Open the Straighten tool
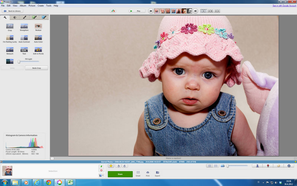The width and height of the screenshot is (297, 186). [x=24, y=27]
